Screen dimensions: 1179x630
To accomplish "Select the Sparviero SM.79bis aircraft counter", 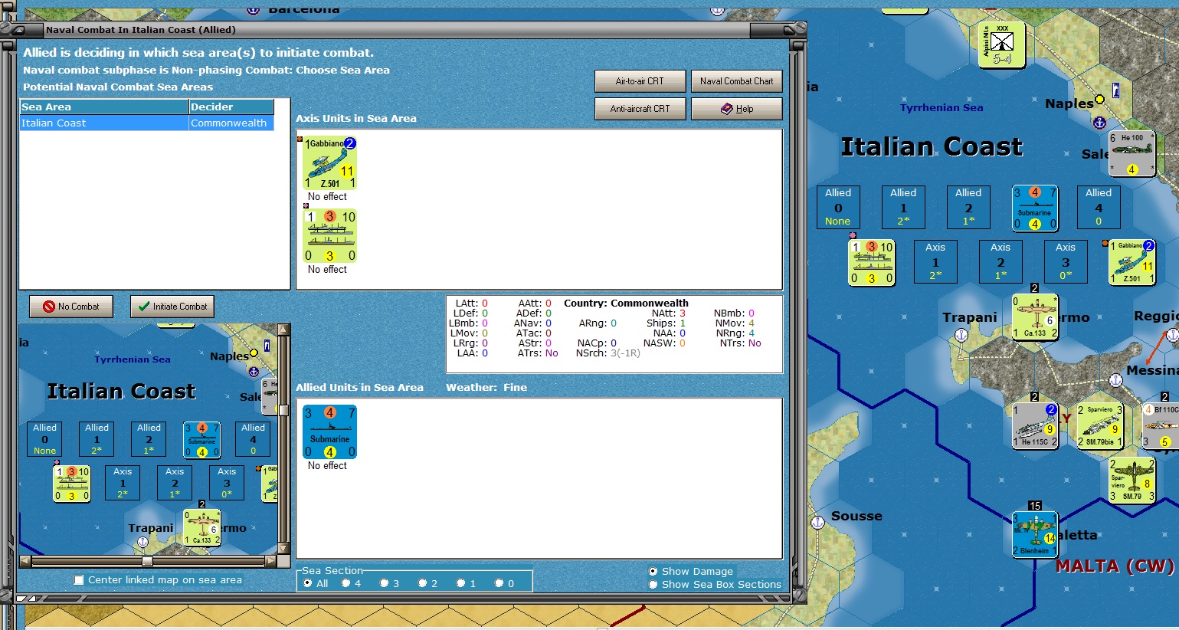I will [x=1100, y=425].
